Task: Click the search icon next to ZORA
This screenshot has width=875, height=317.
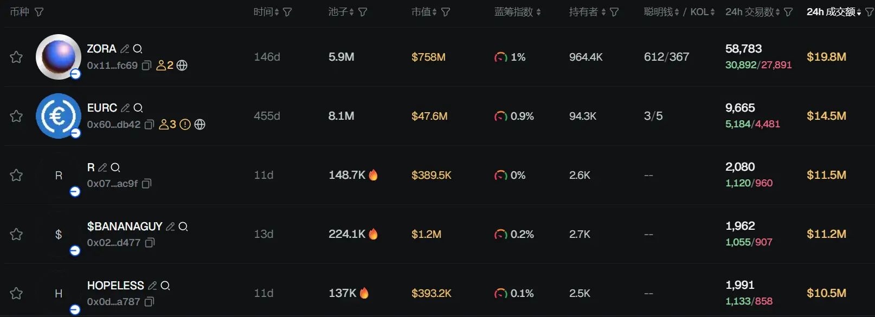Action: click(138, 49)
